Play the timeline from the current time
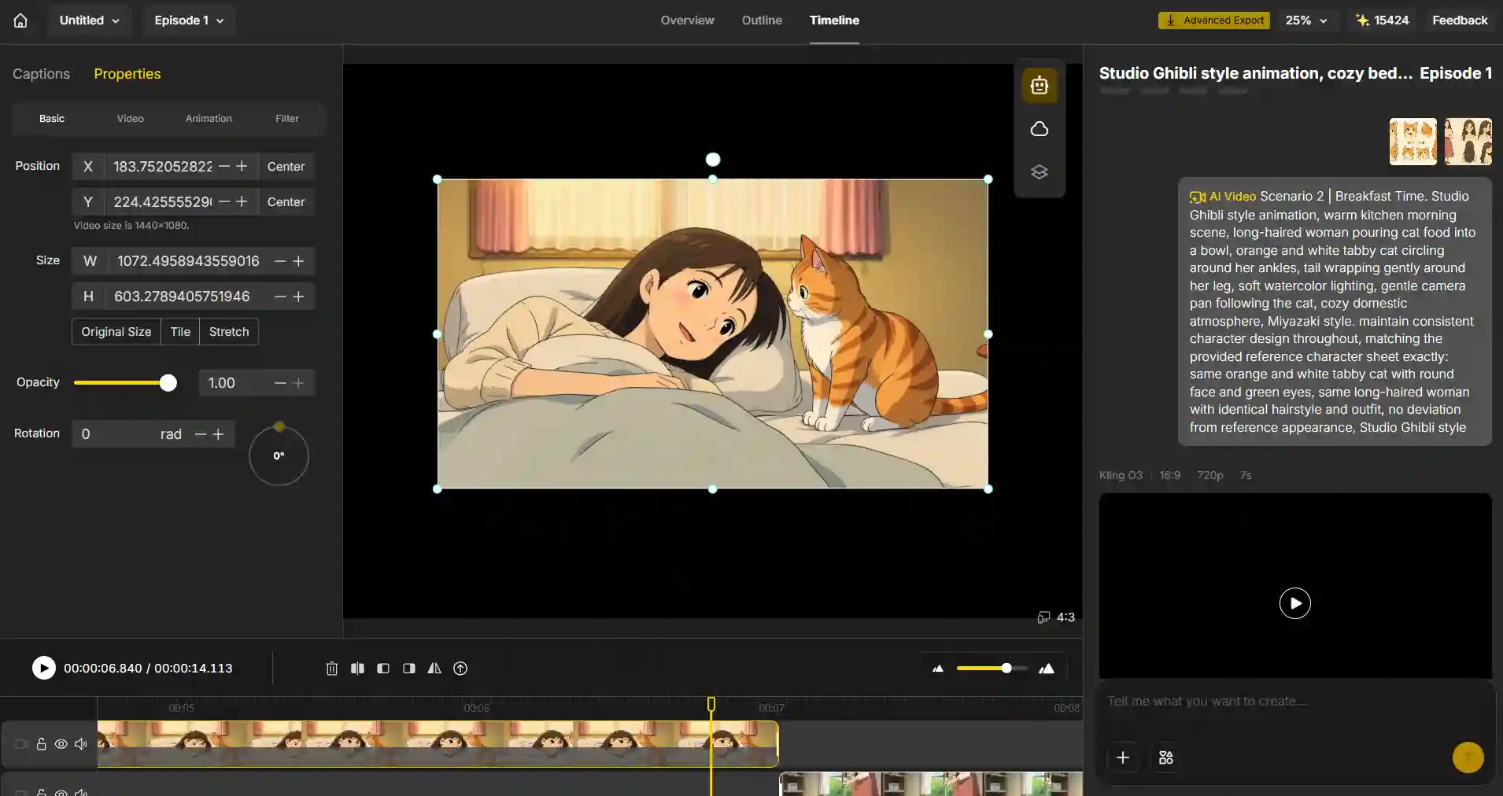Screen dimensions: 1503x796 pos(44,668)
